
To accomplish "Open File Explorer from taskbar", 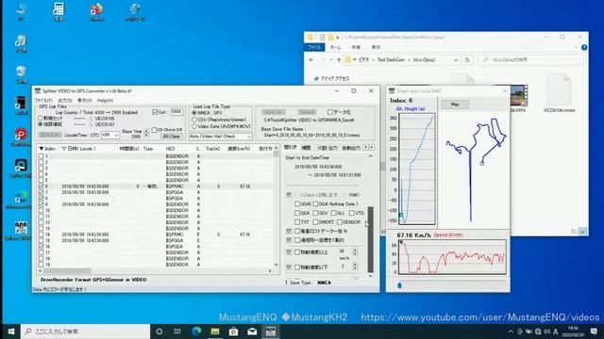I will click(215, 331).
